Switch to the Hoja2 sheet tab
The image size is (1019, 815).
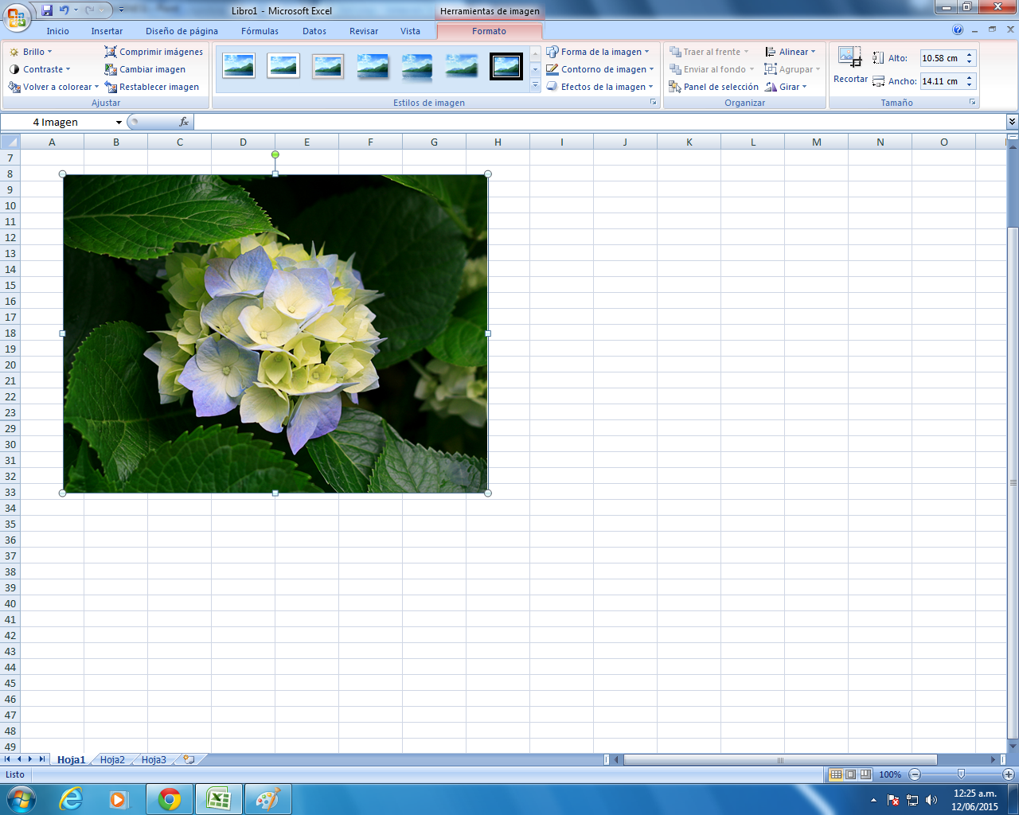coord(112,759)
